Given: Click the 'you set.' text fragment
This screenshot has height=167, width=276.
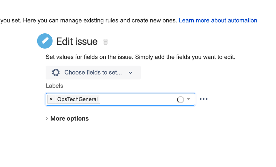Looking at the screenshot, I should (10, 20).
